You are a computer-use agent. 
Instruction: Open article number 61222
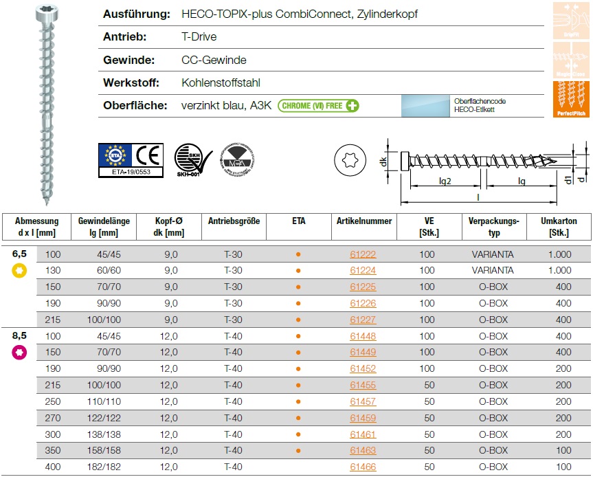click(363, 254)
